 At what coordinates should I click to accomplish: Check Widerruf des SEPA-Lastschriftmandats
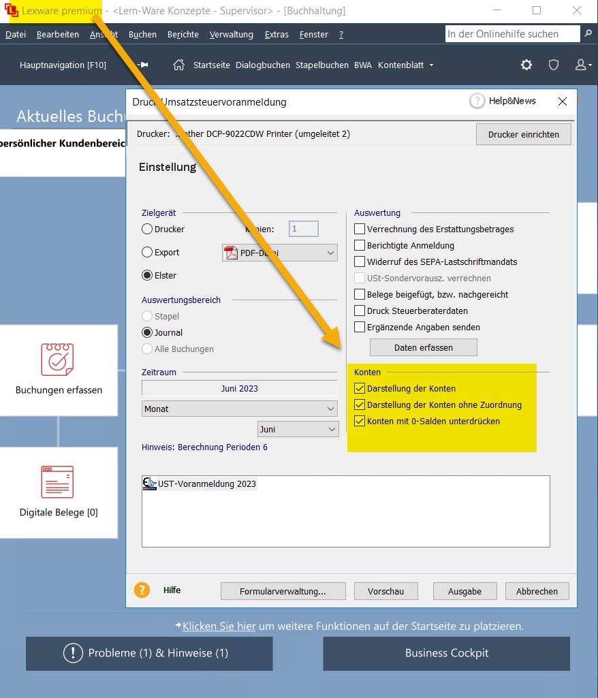coord(360,261)
